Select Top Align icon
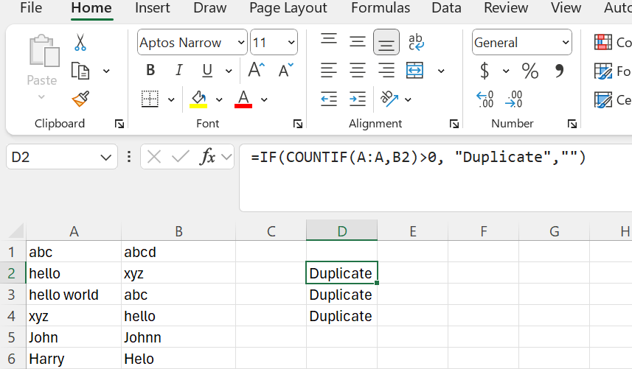Image resolution: width=632 pixels, height=369 pixels. pyautogui.click(x=329, y=39)
